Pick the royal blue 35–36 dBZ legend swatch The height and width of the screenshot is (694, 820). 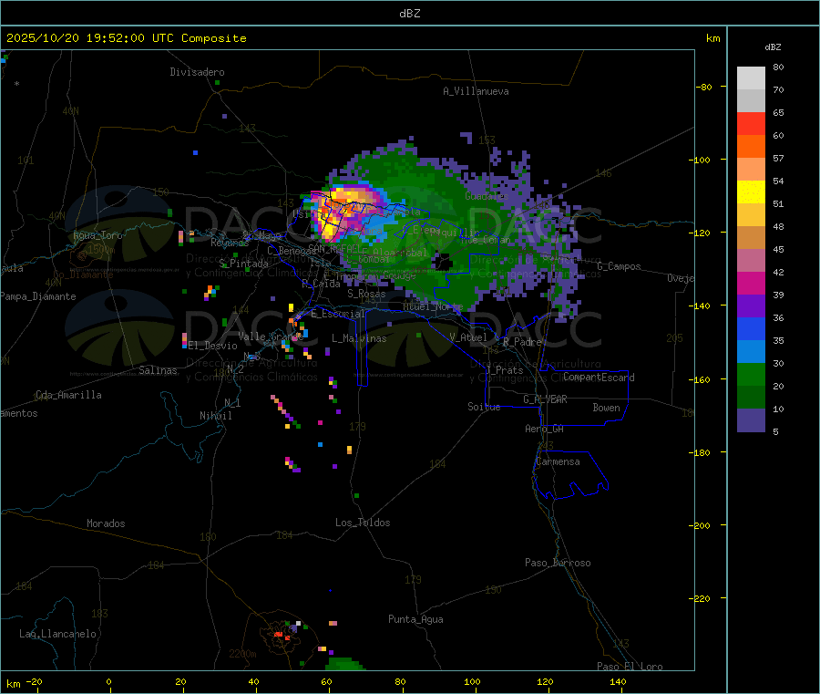(x=751, y=328)
